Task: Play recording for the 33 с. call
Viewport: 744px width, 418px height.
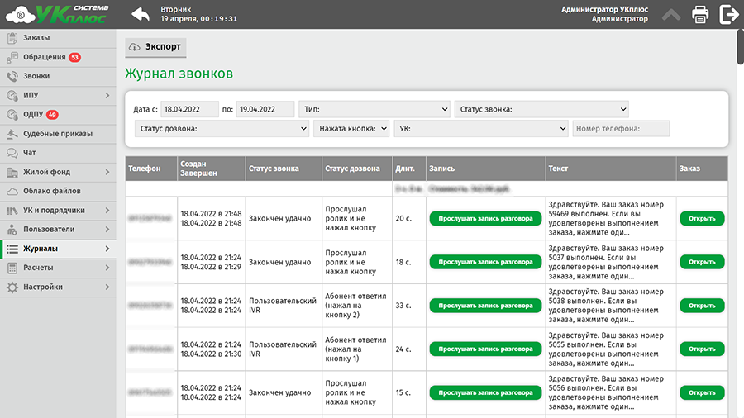Action: point(485,306)
